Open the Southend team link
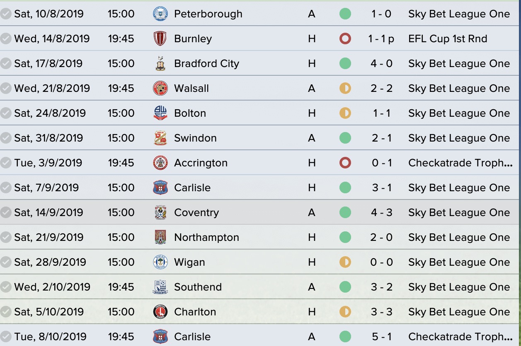 [198, 287]
